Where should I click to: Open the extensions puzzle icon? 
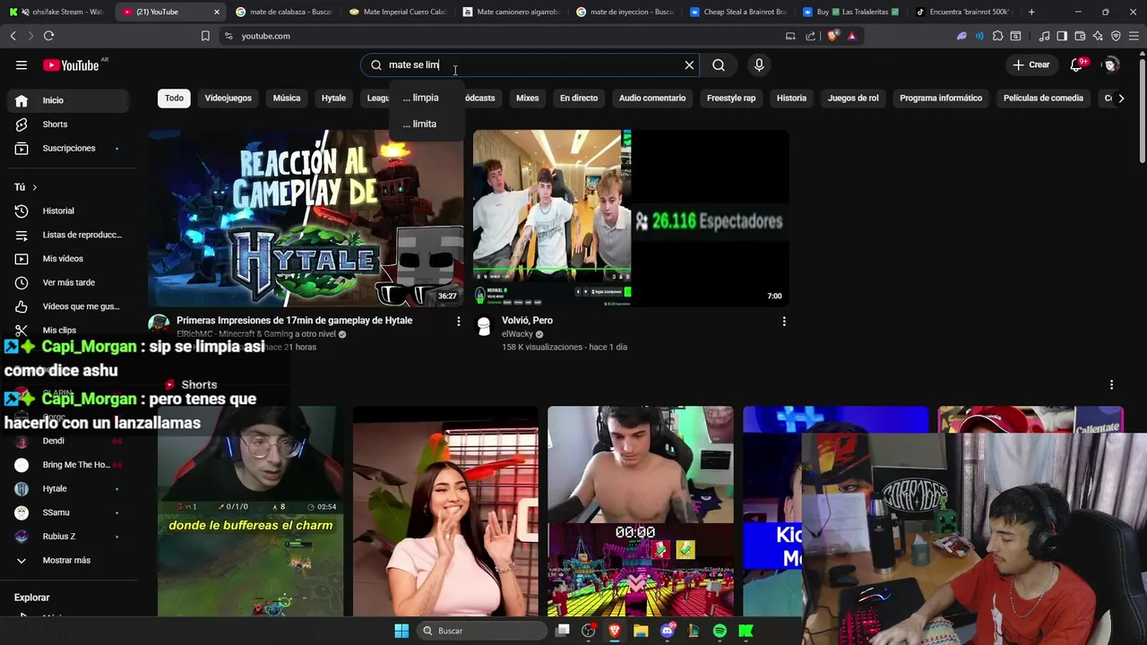[x=997, y=36]
